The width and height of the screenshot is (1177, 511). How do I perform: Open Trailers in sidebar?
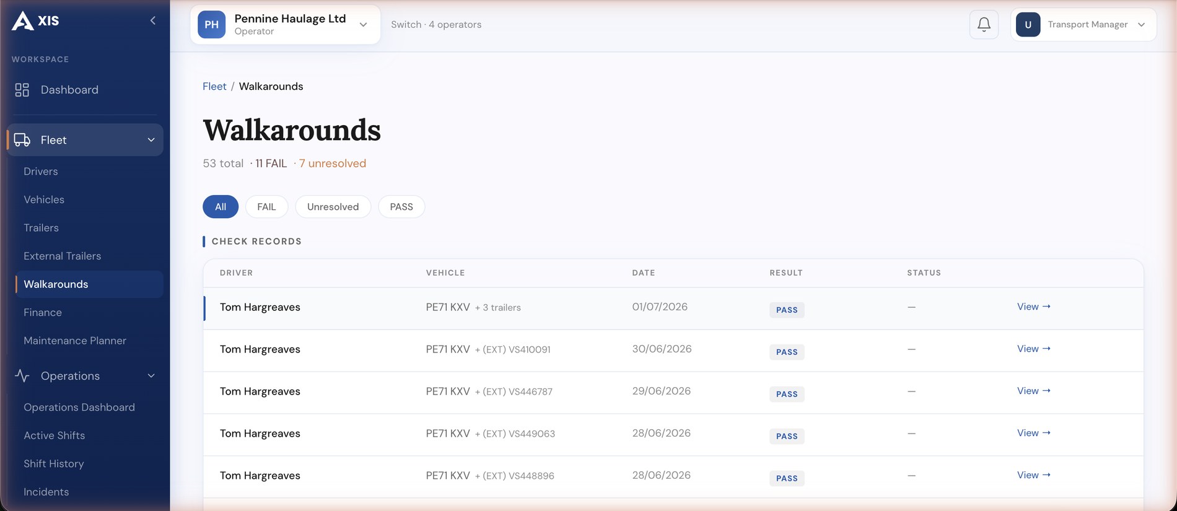coord(41,228)
